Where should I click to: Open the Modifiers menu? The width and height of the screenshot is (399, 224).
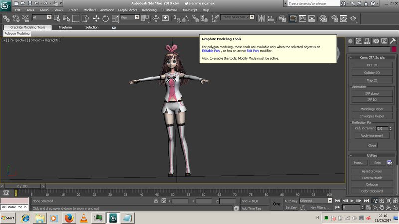click(90, 10)
